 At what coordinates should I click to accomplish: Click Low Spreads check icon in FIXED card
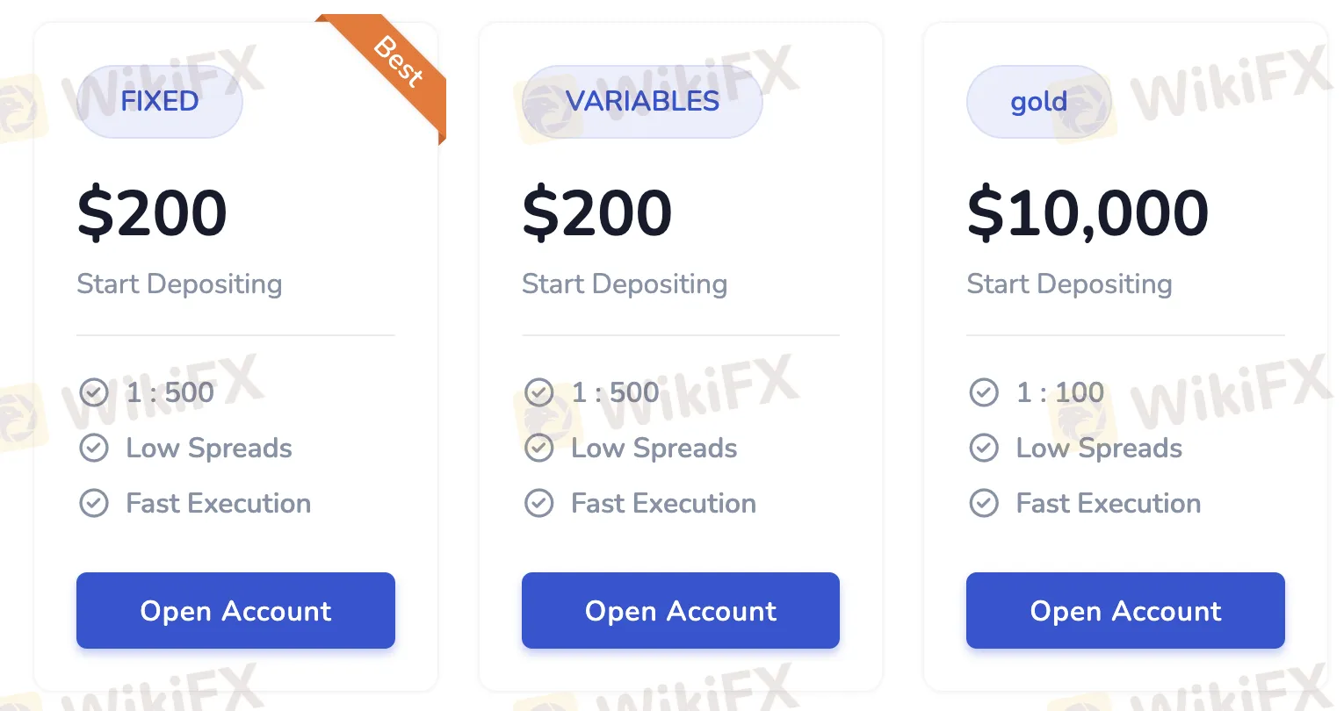click(94, 448)
